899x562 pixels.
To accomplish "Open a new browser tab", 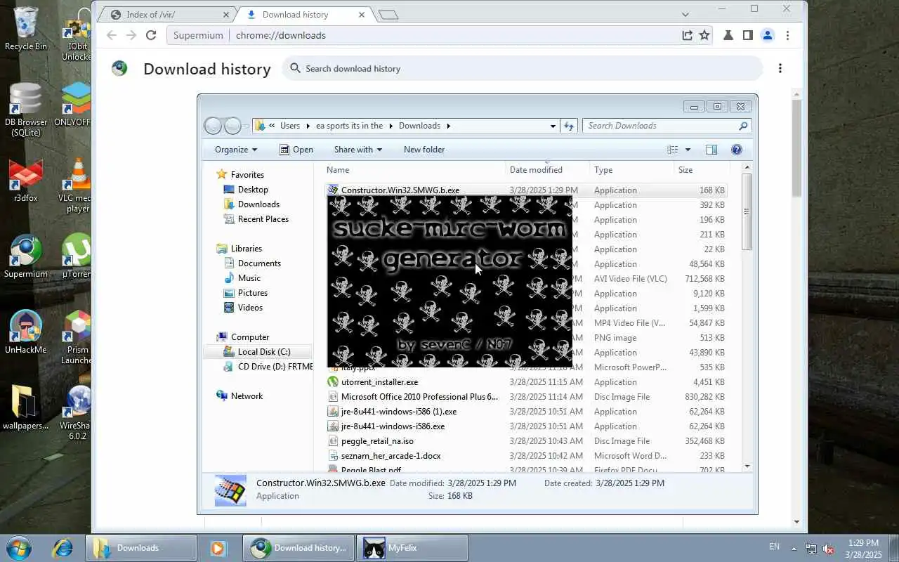I will click(x=388, y=14).
